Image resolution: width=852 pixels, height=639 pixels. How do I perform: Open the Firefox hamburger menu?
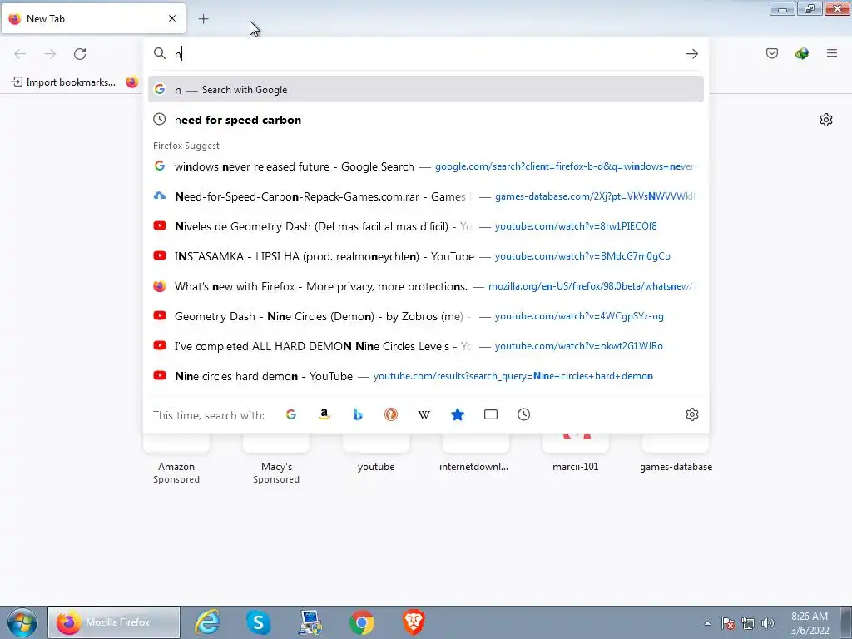(832, 53)
